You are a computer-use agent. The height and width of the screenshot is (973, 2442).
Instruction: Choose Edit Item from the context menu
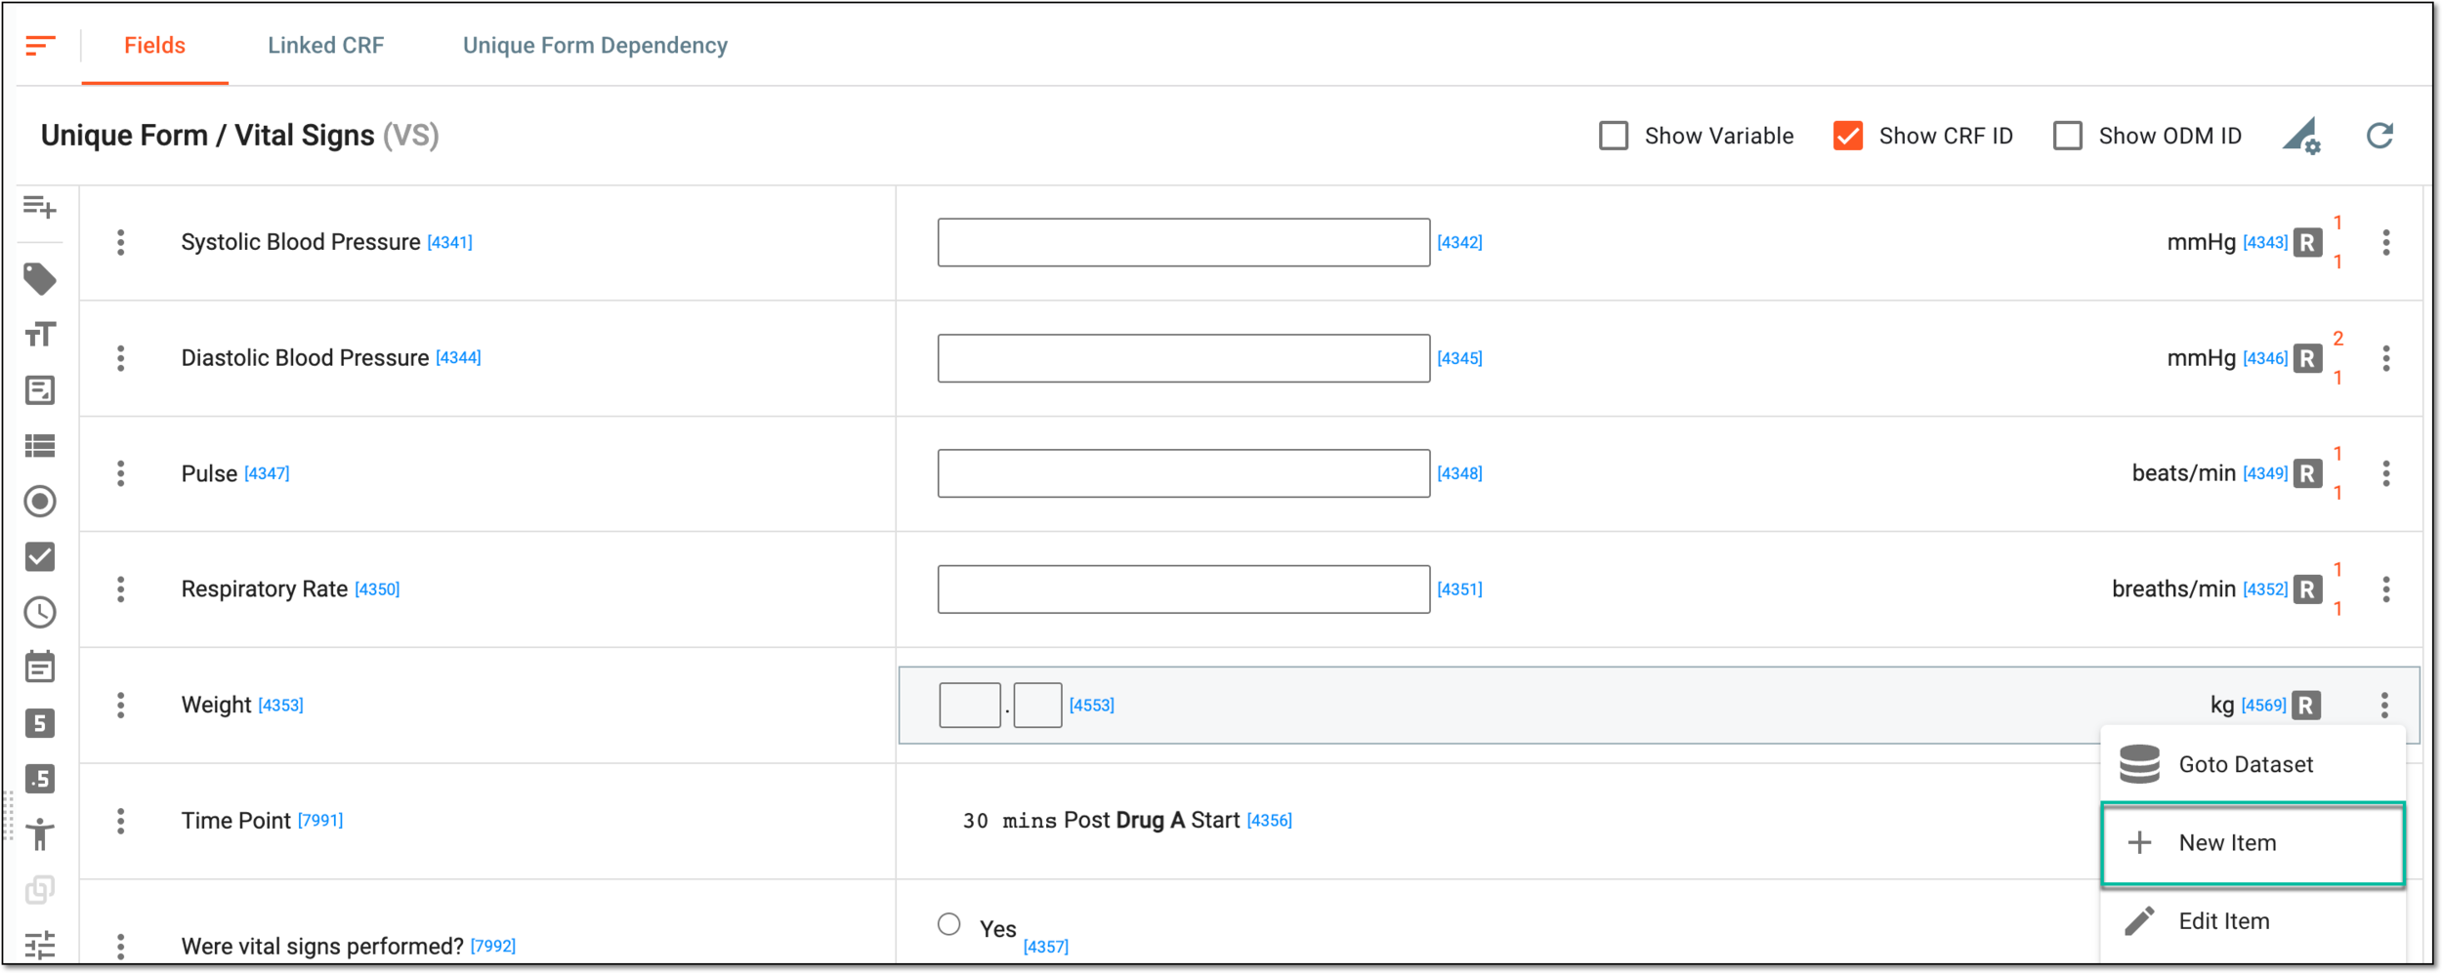2253,921
